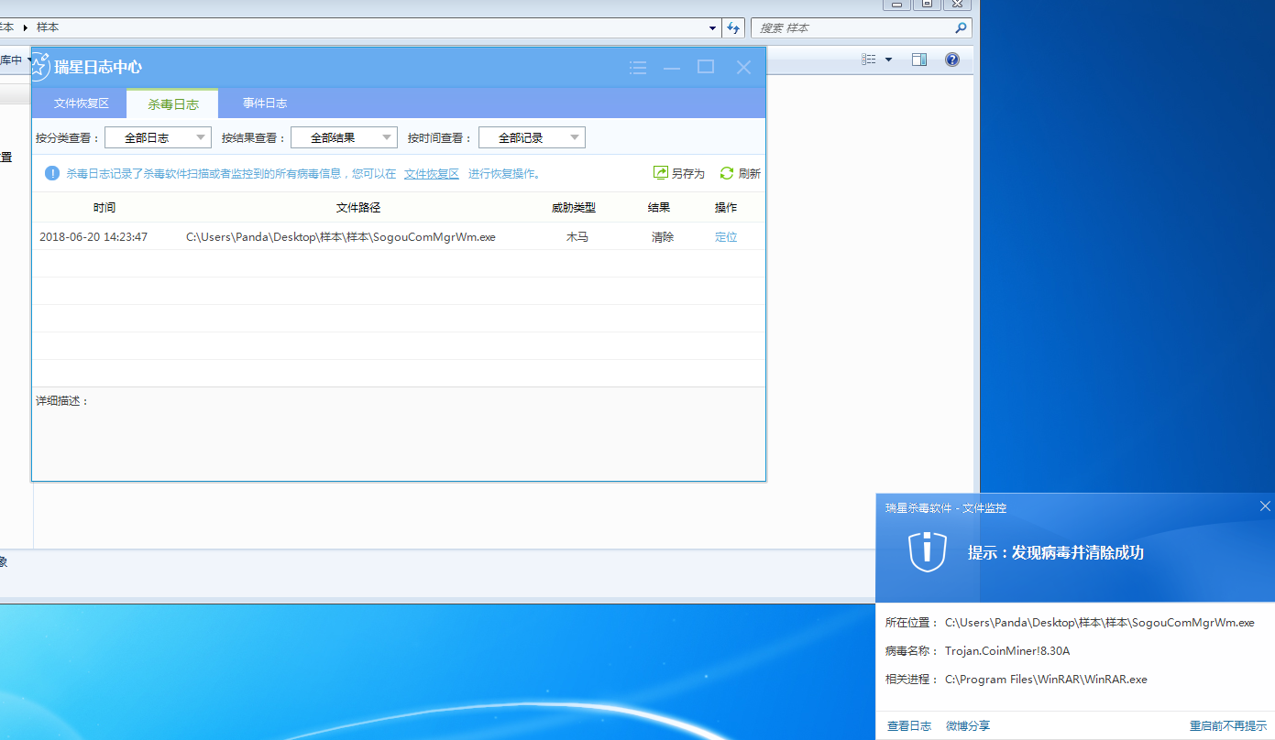The width and height of the screenshot is (1275, 740).
Task: Switch to the 文件恢复区 tab
Action: pos(82,103)
